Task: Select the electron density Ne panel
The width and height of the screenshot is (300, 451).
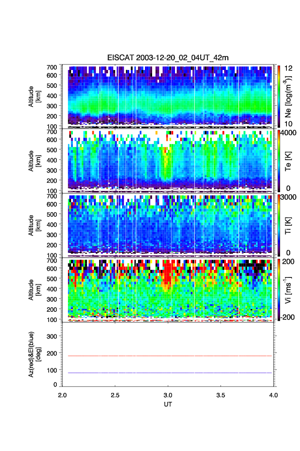Action: (x=169, y=96)
